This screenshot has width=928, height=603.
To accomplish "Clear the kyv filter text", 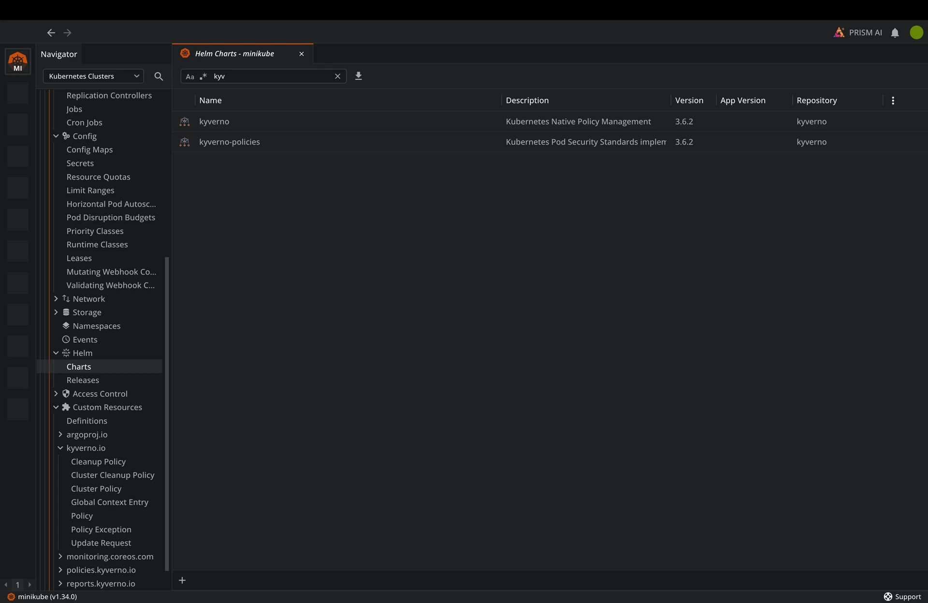I will [x=337, y=76].
